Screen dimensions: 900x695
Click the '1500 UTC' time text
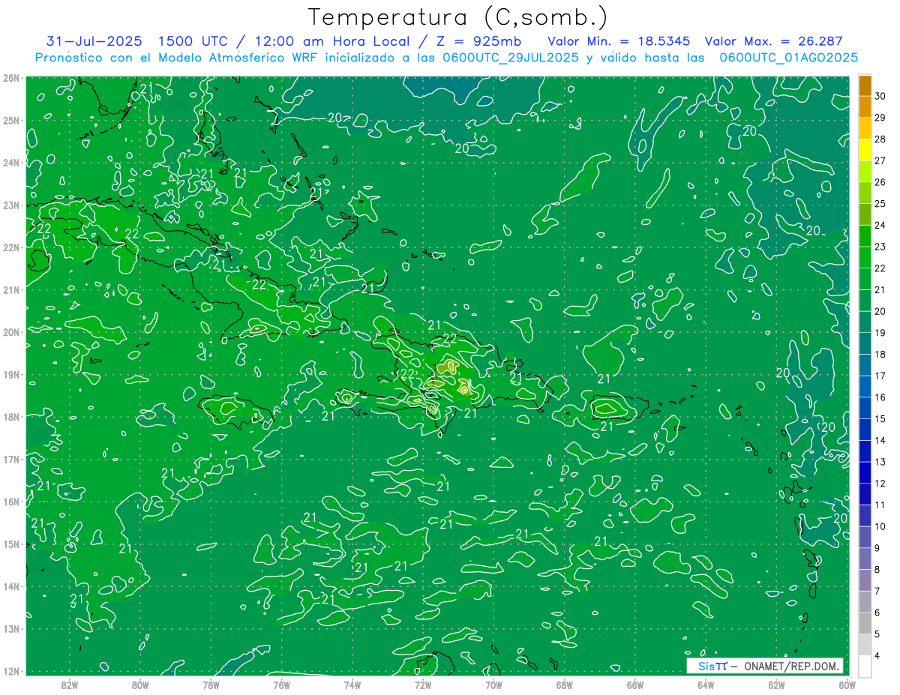point(192,42)
